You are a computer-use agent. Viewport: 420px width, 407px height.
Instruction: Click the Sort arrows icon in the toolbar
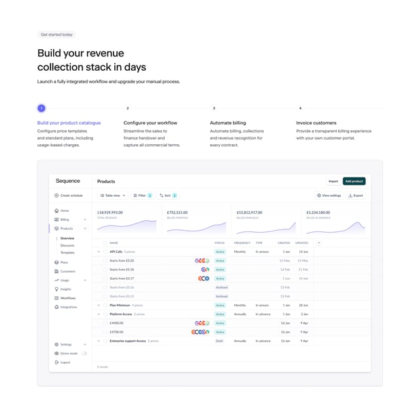(161, 195)
